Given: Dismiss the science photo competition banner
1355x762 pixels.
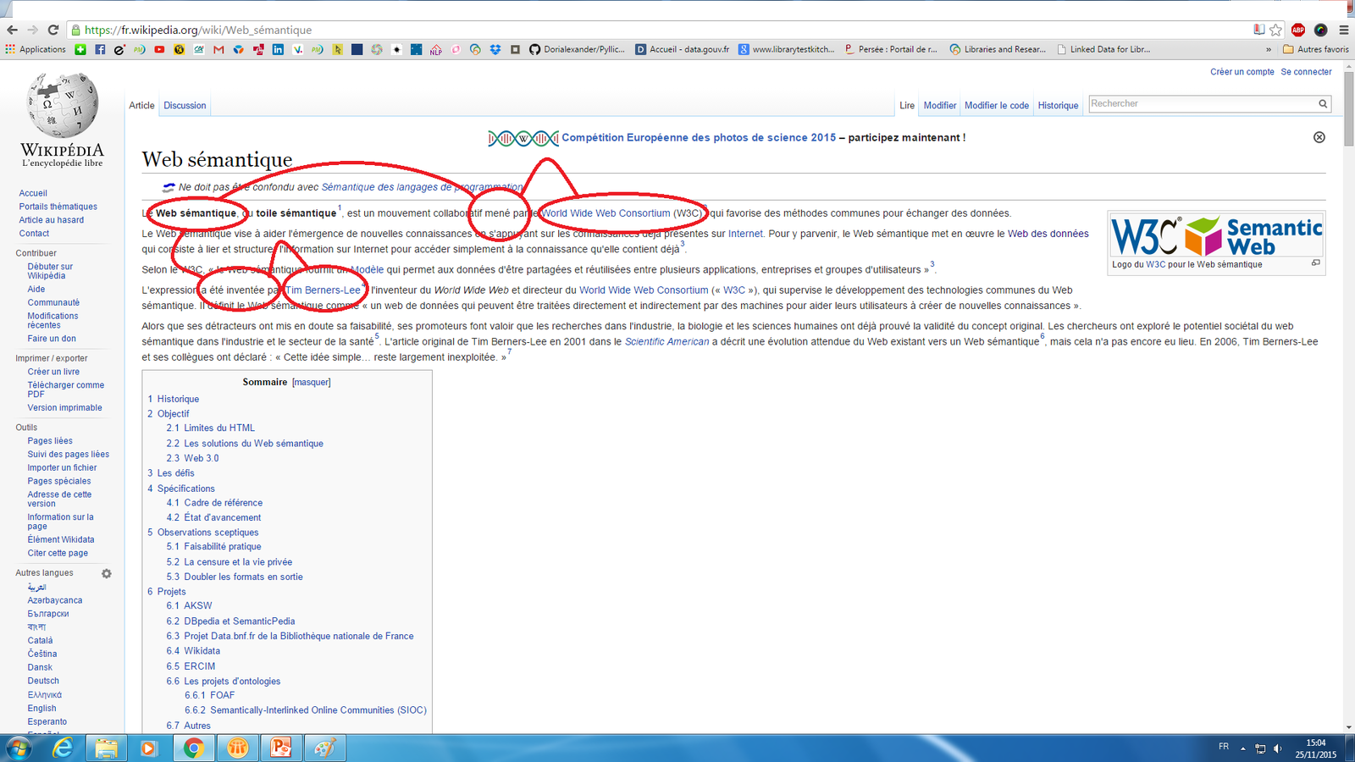Looking at the screenshot, I should tap(1319, 137).
